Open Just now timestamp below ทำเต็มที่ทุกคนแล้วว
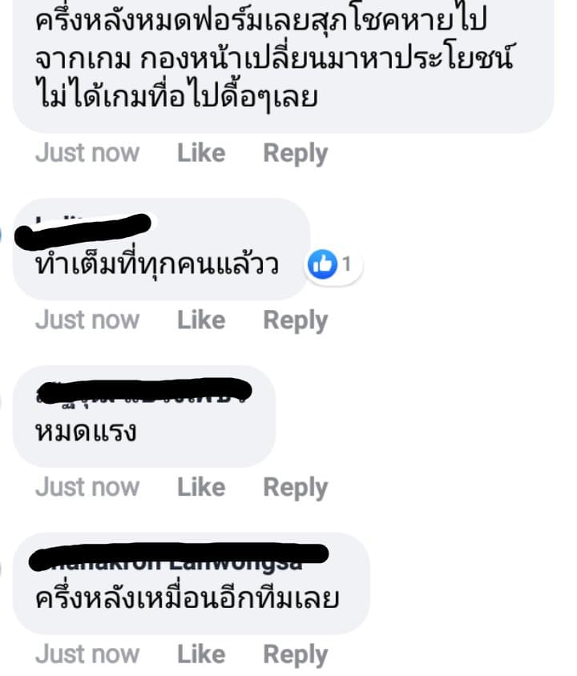The height and width of the screenshot is (676, 577). click(x=87, y=320)
